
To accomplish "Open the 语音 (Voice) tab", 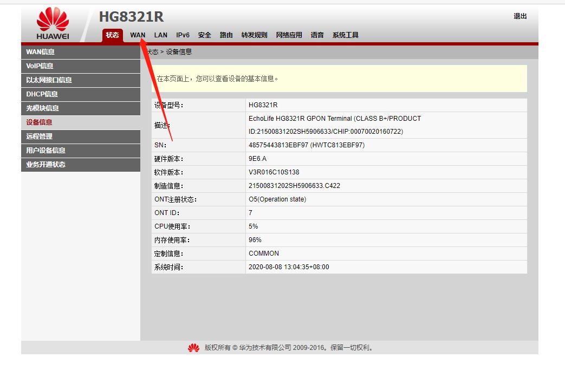I will click(x=317, y=35).
